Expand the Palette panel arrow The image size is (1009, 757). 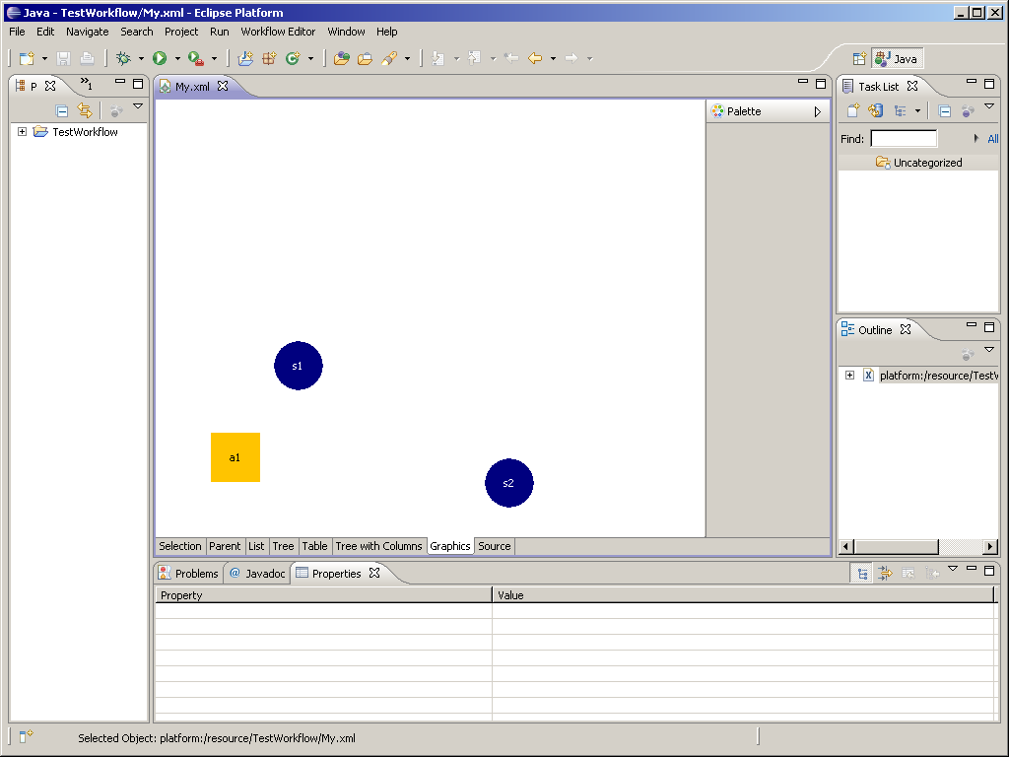[817, 112]
